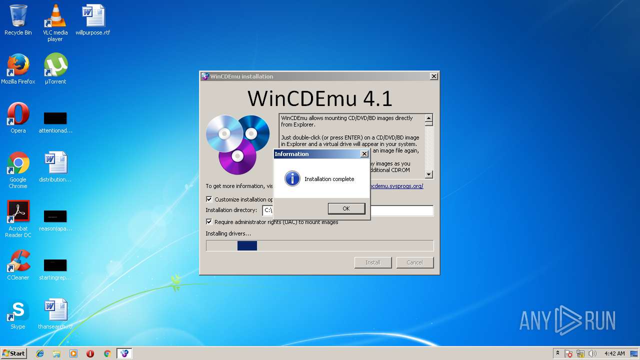Open the wincdemu.sysprogs.org link
Image resolution: width=640 pixels, height=360 pixels.
[x=396, y=186]
